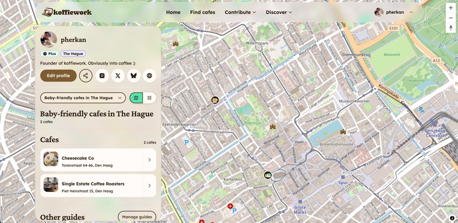This screenshot has width=458, height=223.
Task: Open the map attribution info icon
Action: coord(452,218)
